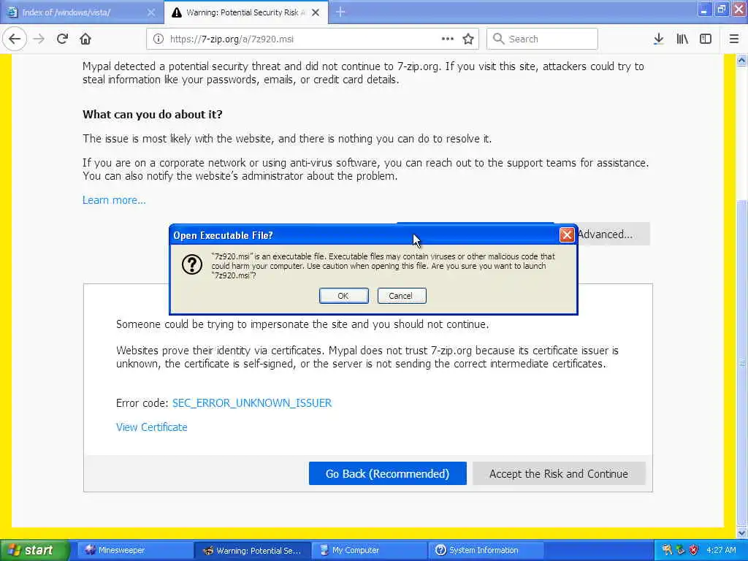Open the browser home page

tap(85, 39)
